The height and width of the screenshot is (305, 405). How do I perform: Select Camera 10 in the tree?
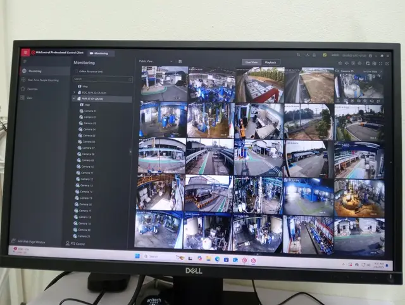[x=85, y=166]
